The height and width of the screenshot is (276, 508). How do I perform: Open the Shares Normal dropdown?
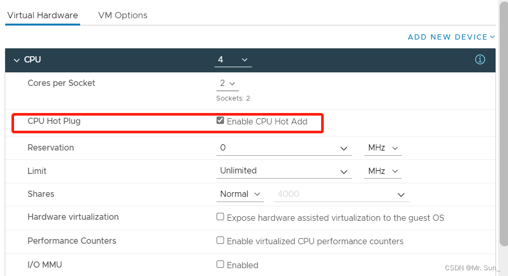(x=240, y=194)
